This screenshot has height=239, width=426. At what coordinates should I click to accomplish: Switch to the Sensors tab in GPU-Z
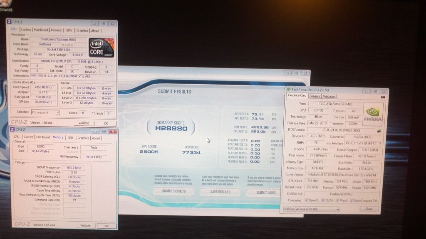coord(315,96)
